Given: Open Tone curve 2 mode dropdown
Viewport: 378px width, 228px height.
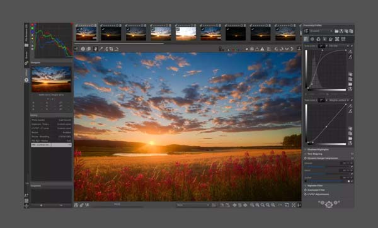Looking at the screenshot, I should point(339,100).
